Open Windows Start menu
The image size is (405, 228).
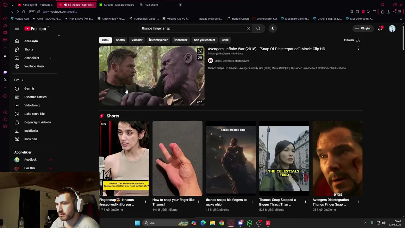(137, 223)
